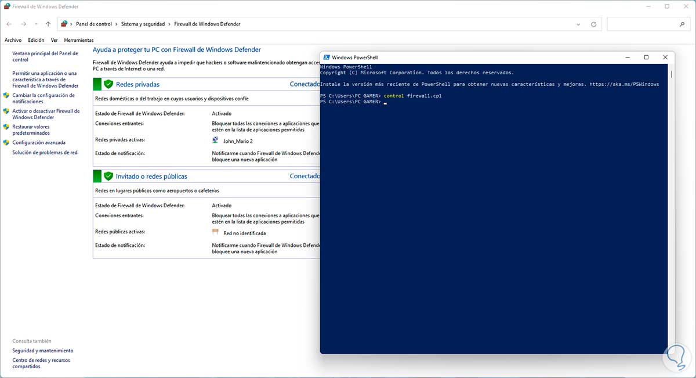Open 'Permitir una aplicación o una característica' link

tap(45, 80)
